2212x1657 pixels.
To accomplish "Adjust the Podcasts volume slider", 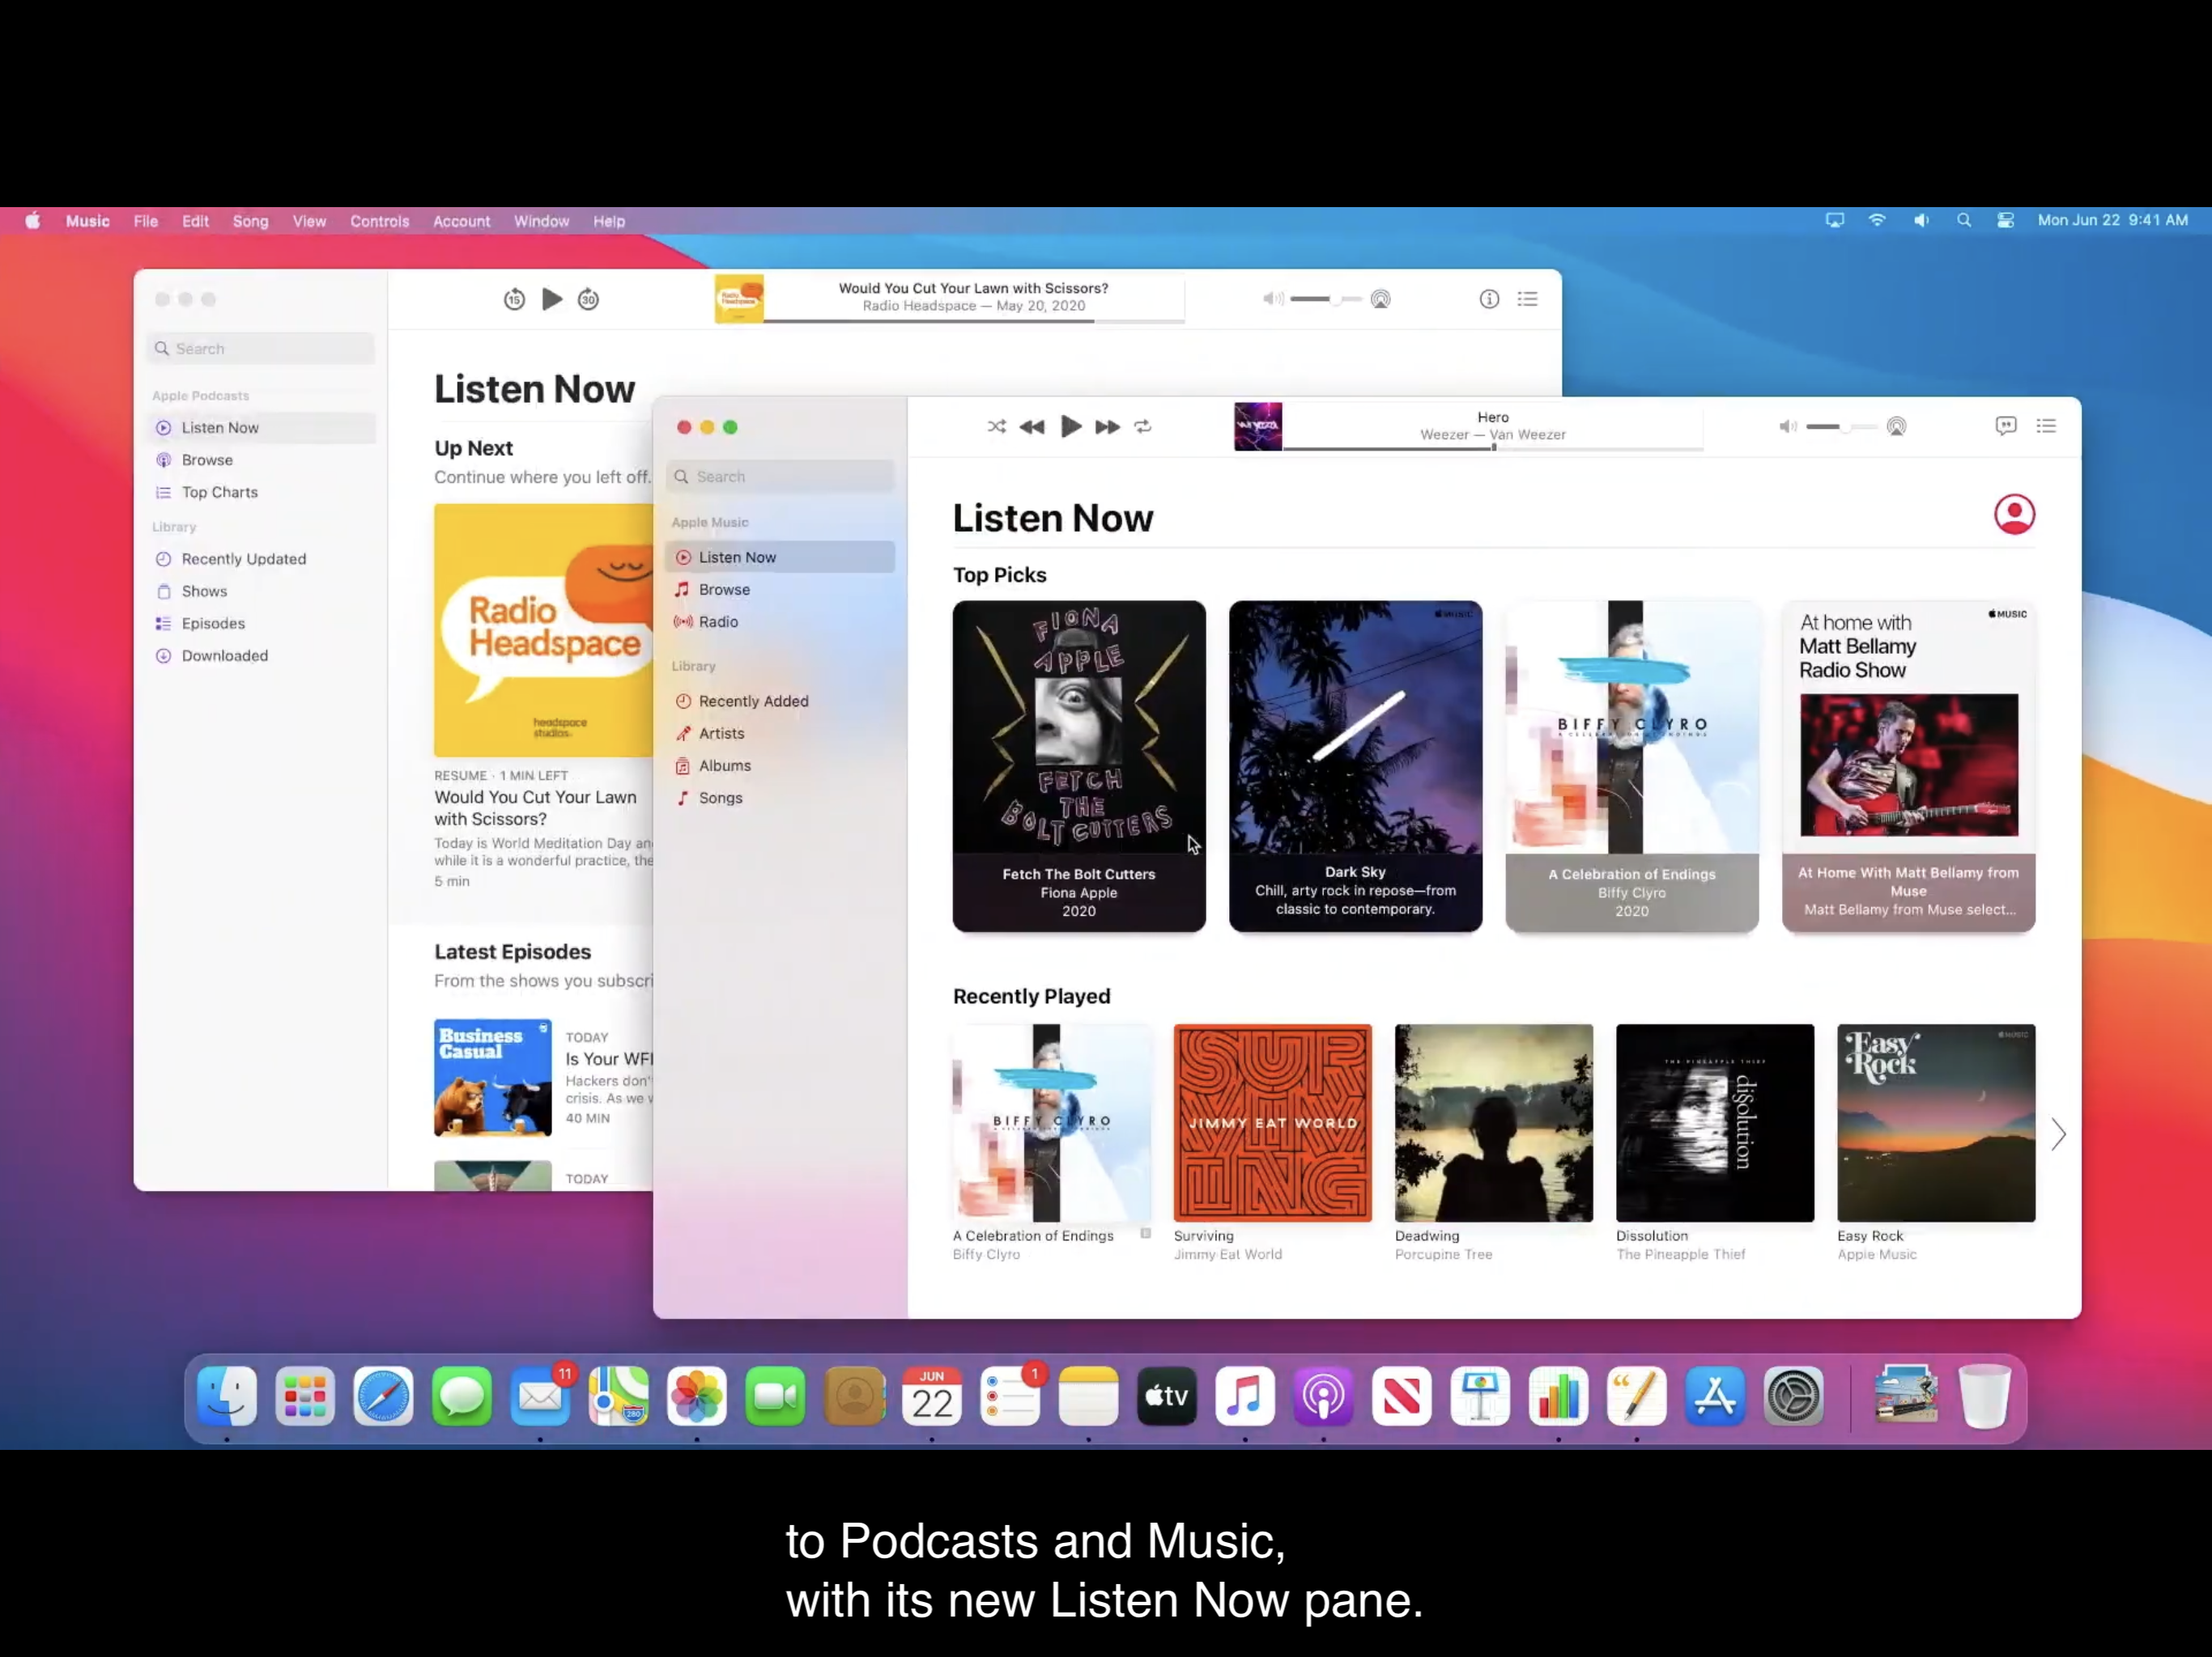I will click(x=1325, y=299).
